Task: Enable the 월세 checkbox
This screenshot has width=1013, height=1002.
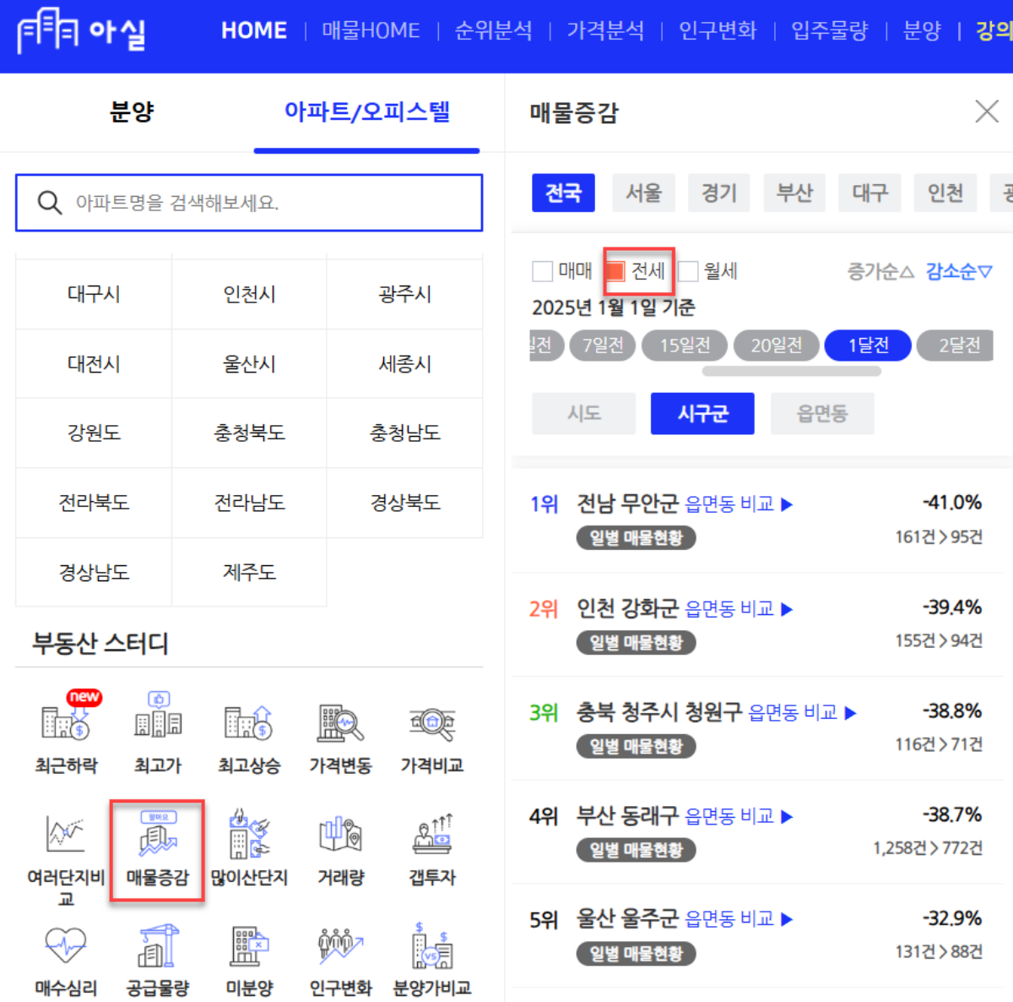Action: click(688, 270)
